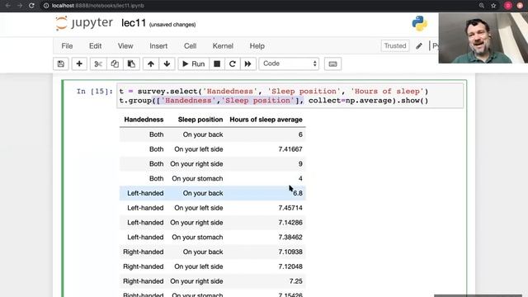The width and height of the screenshot is (528, 297).
Task: Move selected cell down with the arrow icon
Action: click(x=167, y=64)
